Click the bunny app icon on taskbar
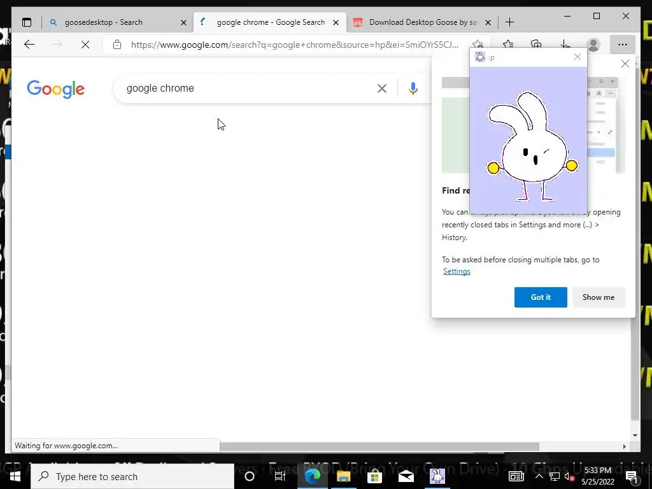The height and width of the screenshot is (489, 652). tap(437, 476)
